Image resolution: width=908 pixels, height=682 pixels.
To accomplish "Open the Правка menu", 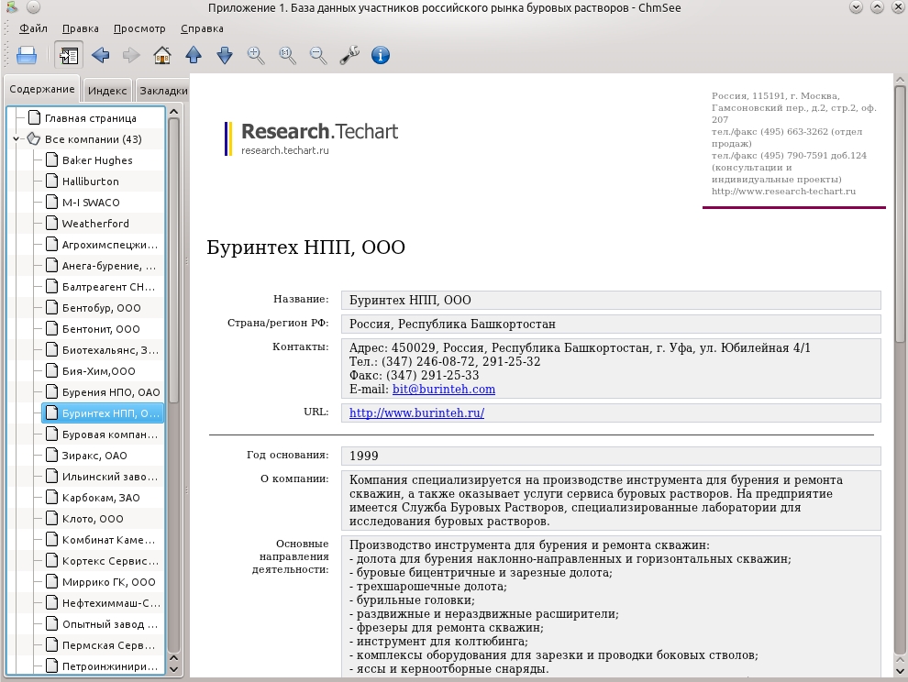I will tap(80, 28).
